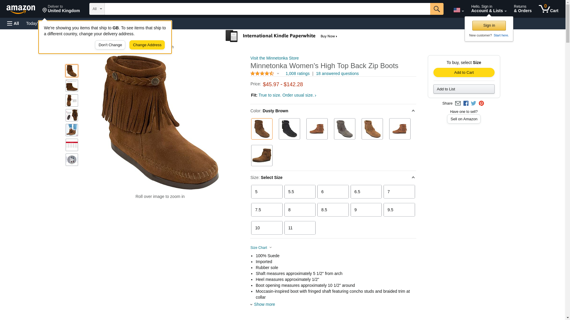Viewport: 570px width, 320px height.
Task: Expand the Size Chart dropdown
Action: click(261, 248)
